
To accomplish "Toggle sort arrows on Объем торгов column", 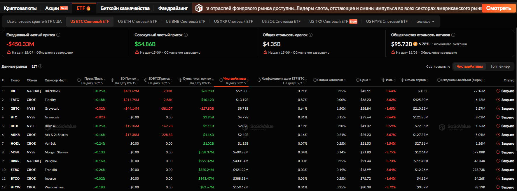I will pos(428,80).
